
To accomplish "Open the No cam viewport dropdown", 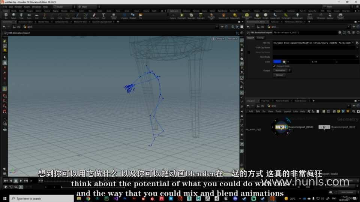I will point(232,39).
